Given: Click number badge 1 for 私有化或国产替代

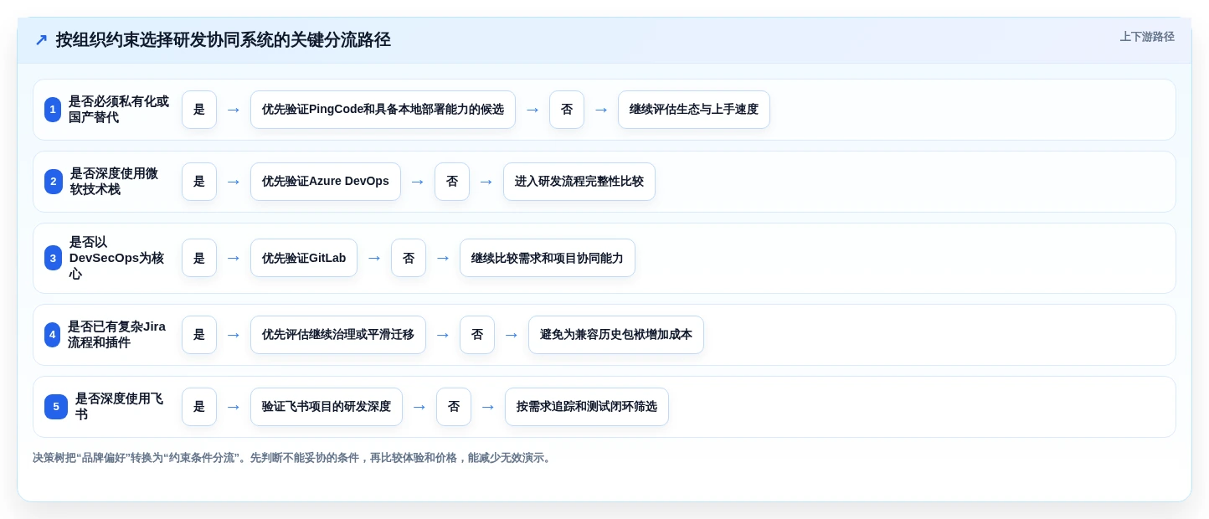Looking at the screenshot, I should [x=53, y=110].
